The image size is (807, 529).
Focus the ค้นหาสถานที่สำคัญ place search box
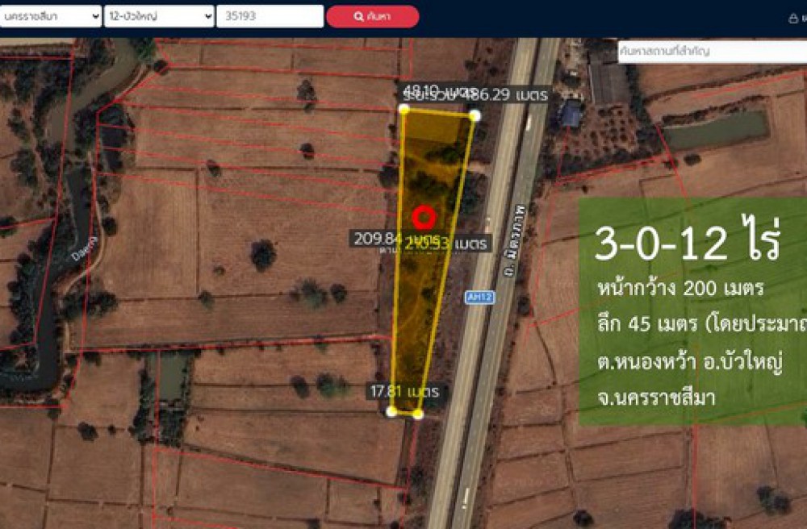[712, 51]
